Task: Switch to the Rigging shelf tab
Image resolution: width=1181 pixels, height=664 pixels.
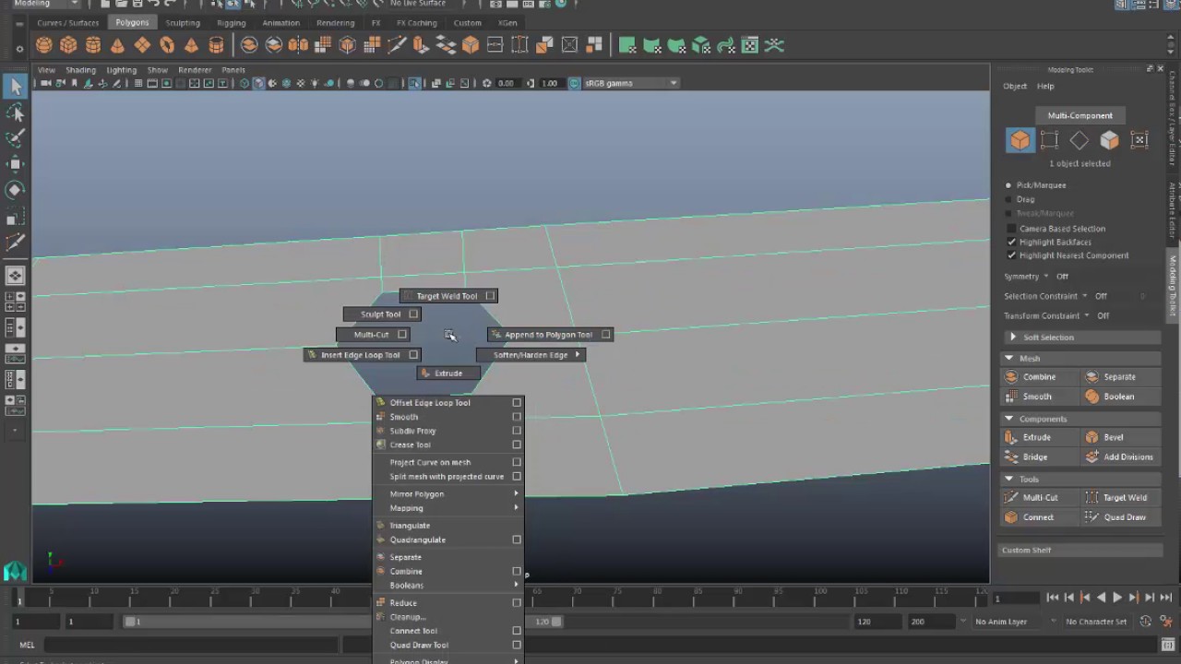Action: tap(231, 23)
